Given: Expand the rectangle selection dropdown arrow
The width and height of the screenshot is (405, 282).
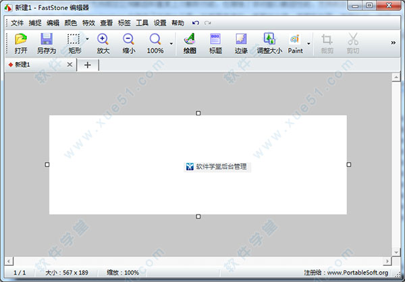Looking at the screenshot, I should tap(87, 39).
